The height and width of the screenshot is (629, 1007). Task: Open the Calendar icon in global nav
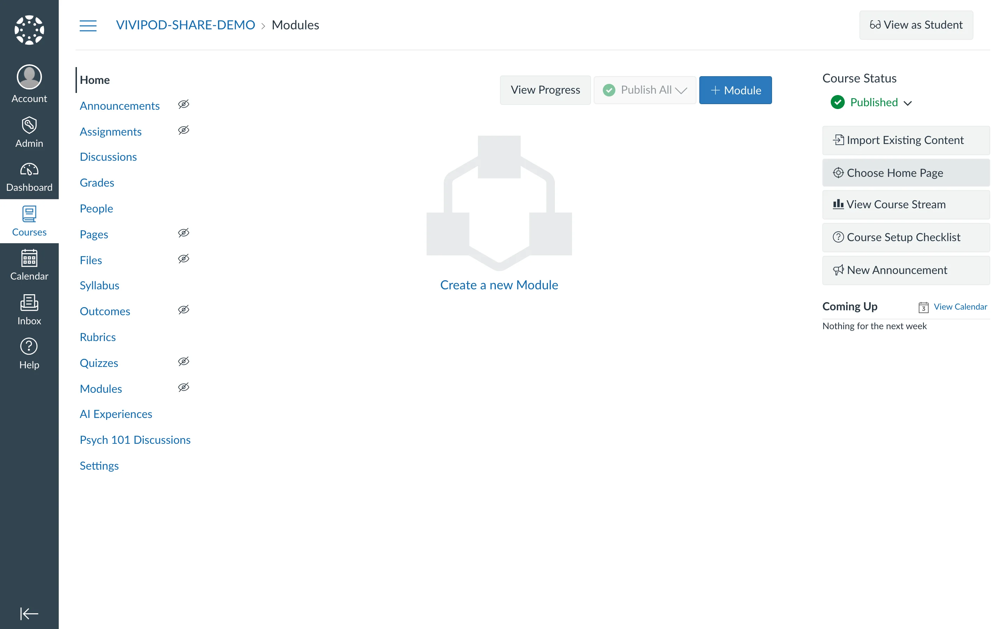(29, 258)
